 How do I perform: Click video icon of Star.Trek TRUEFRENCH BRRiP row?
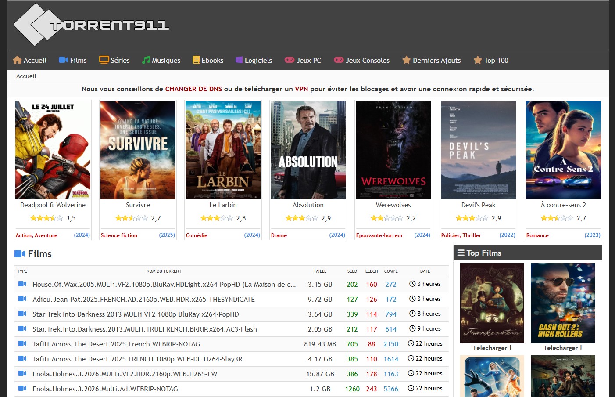[x=22, y=329]
